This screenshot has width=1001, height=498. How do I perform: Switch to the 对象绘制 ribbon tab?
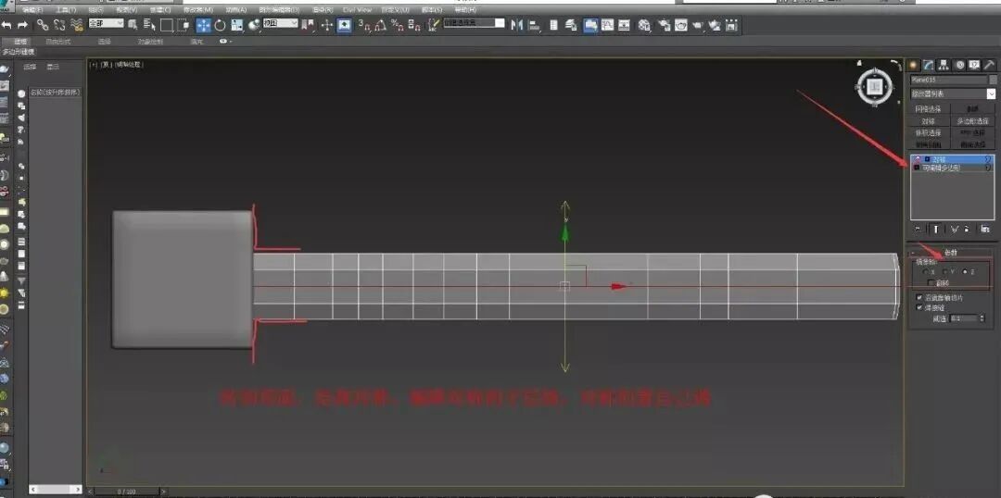pos(150,42)
